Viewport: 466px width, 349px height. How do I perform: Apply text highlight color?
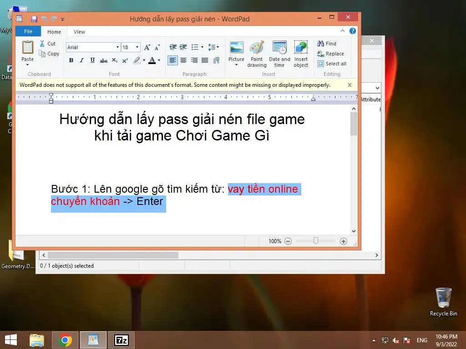137,60
